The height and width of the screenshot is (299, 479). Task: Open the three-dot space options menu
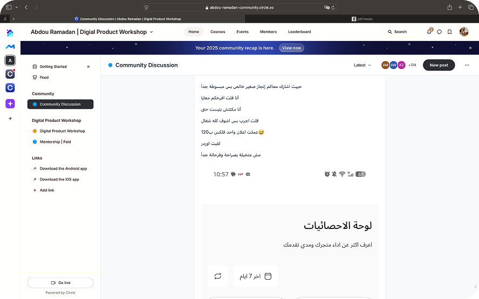pos(467,65)
